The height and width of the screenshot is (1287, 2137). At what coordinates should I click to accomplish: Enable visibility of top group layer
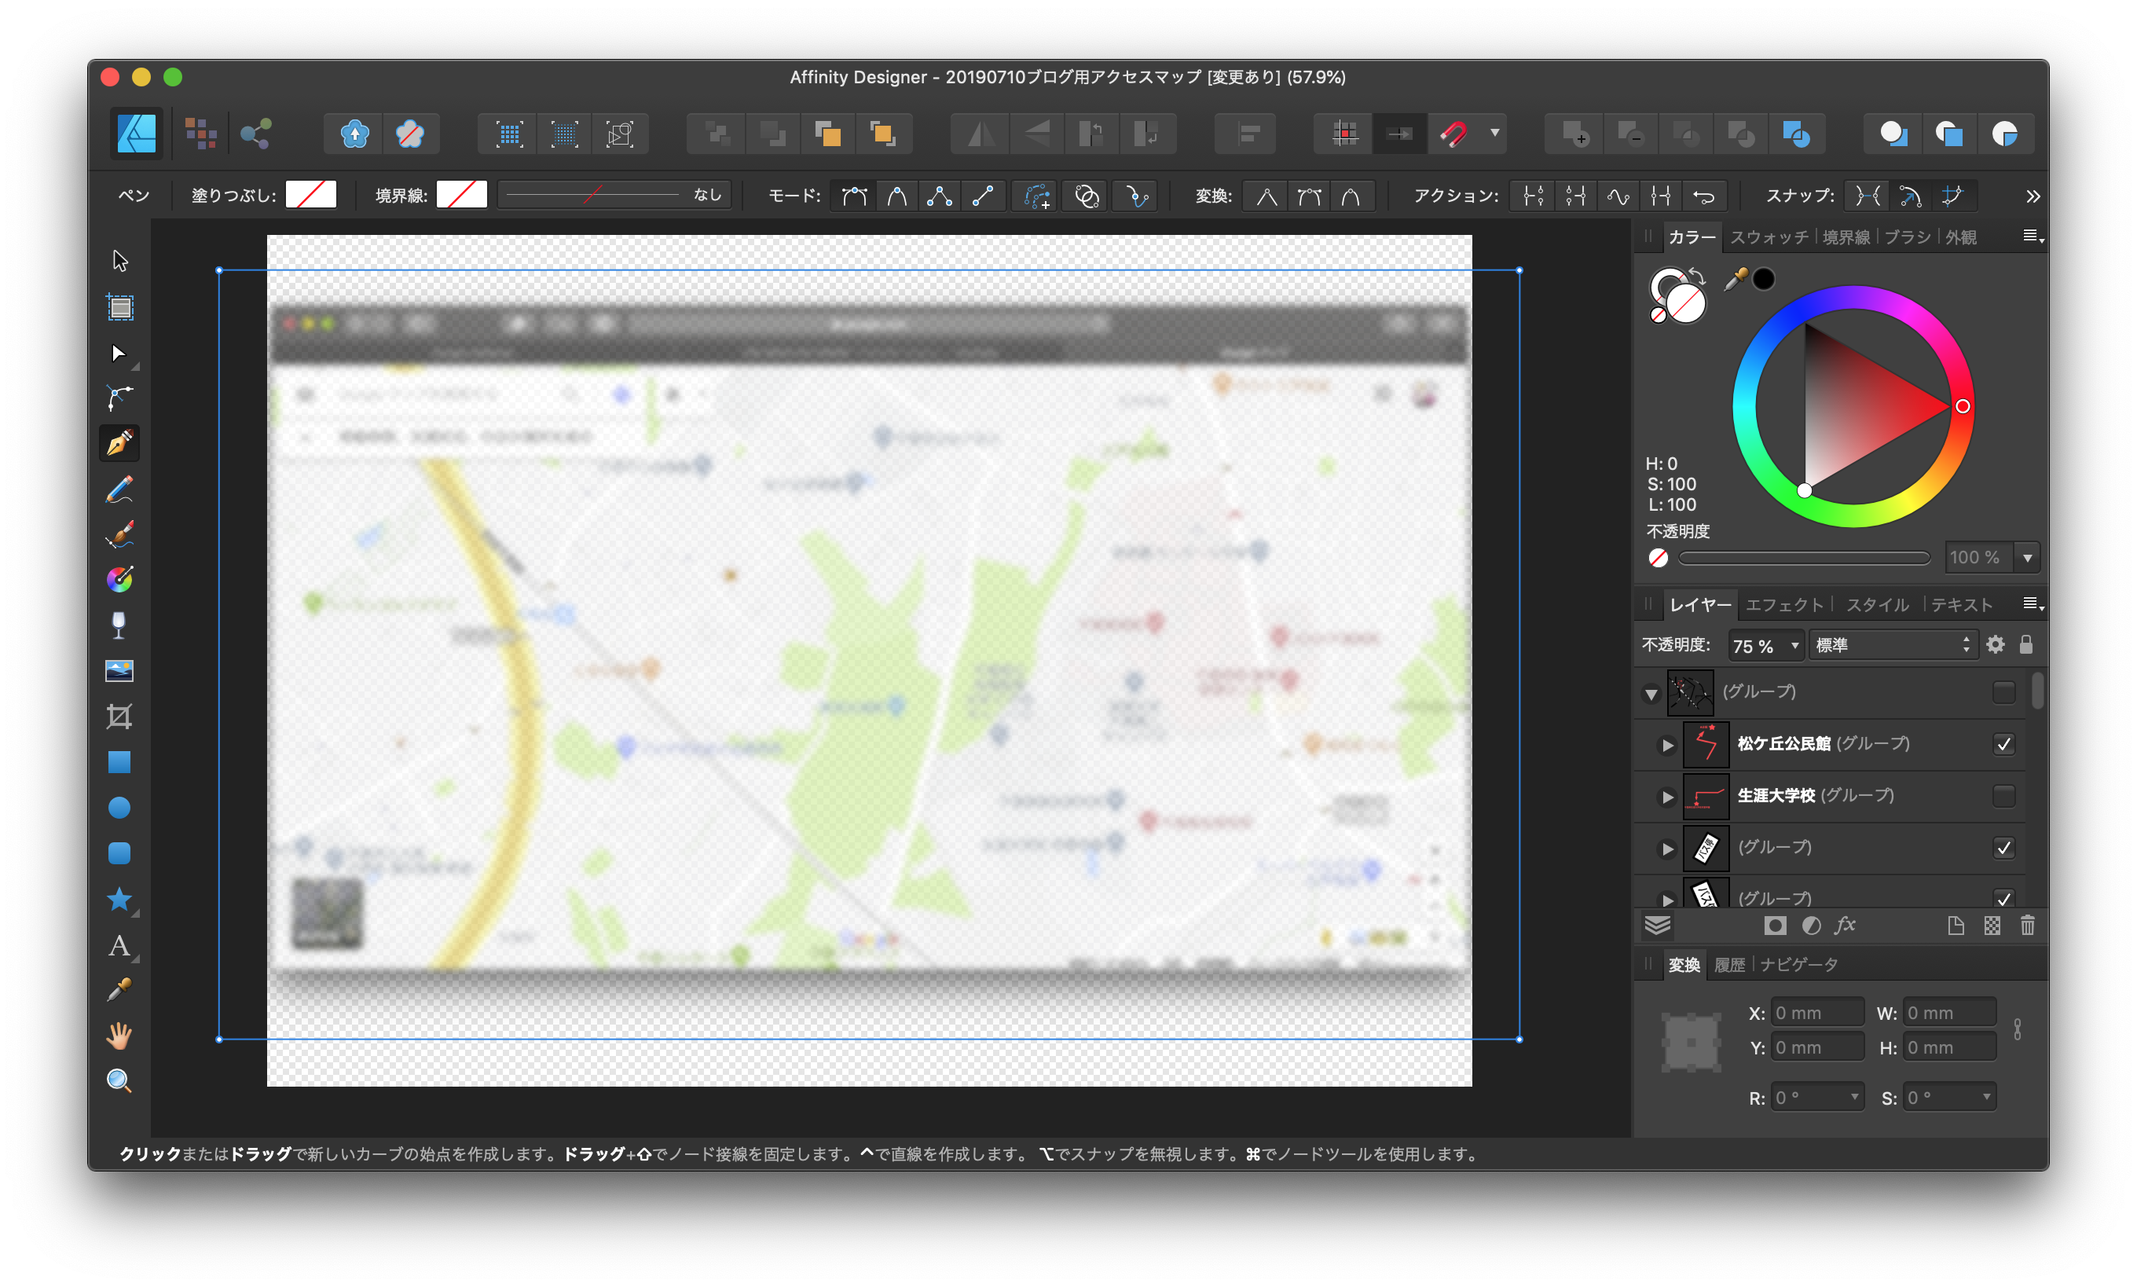point(2003,692)
